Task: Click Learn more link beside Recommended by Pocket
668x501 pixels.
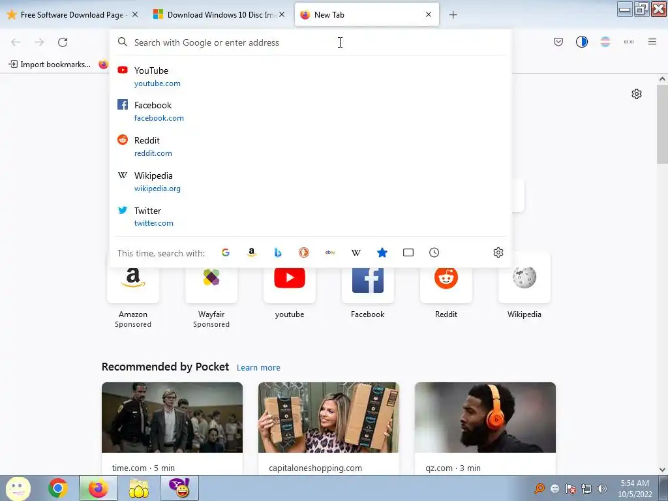Action: tap(258, 368)
